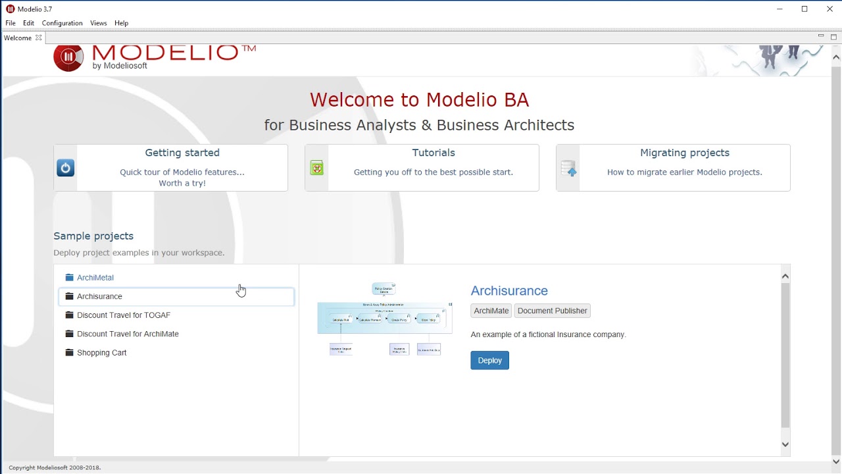Click the Getting started power icon
Viewport: 842px width, 474px height.
pos(65,168)
